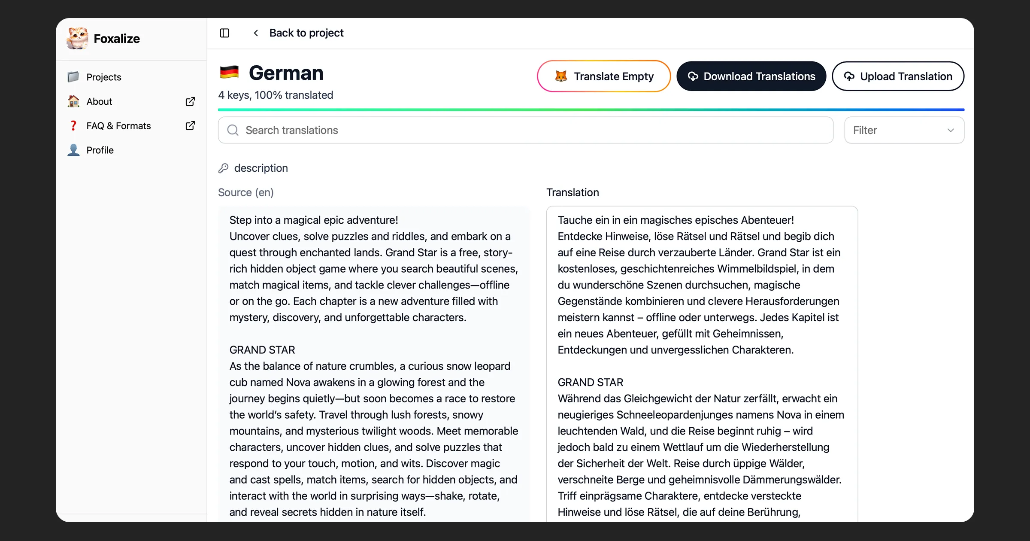Viewport: 1030px width, 541px height.
Task: Click the house icon beside About
Action: [74, 101]
